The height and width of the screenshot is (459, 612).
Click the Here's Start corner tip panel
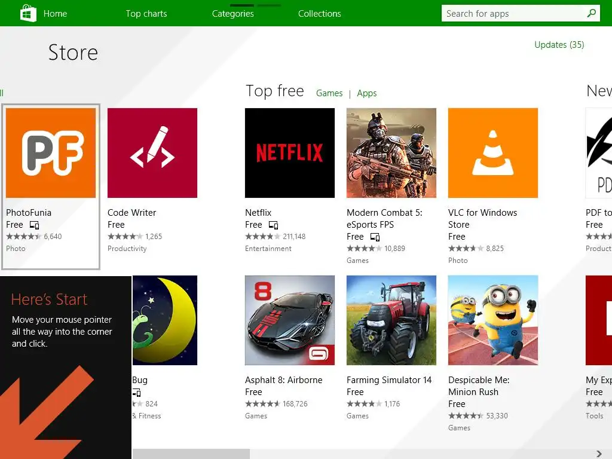click(66, 368)
